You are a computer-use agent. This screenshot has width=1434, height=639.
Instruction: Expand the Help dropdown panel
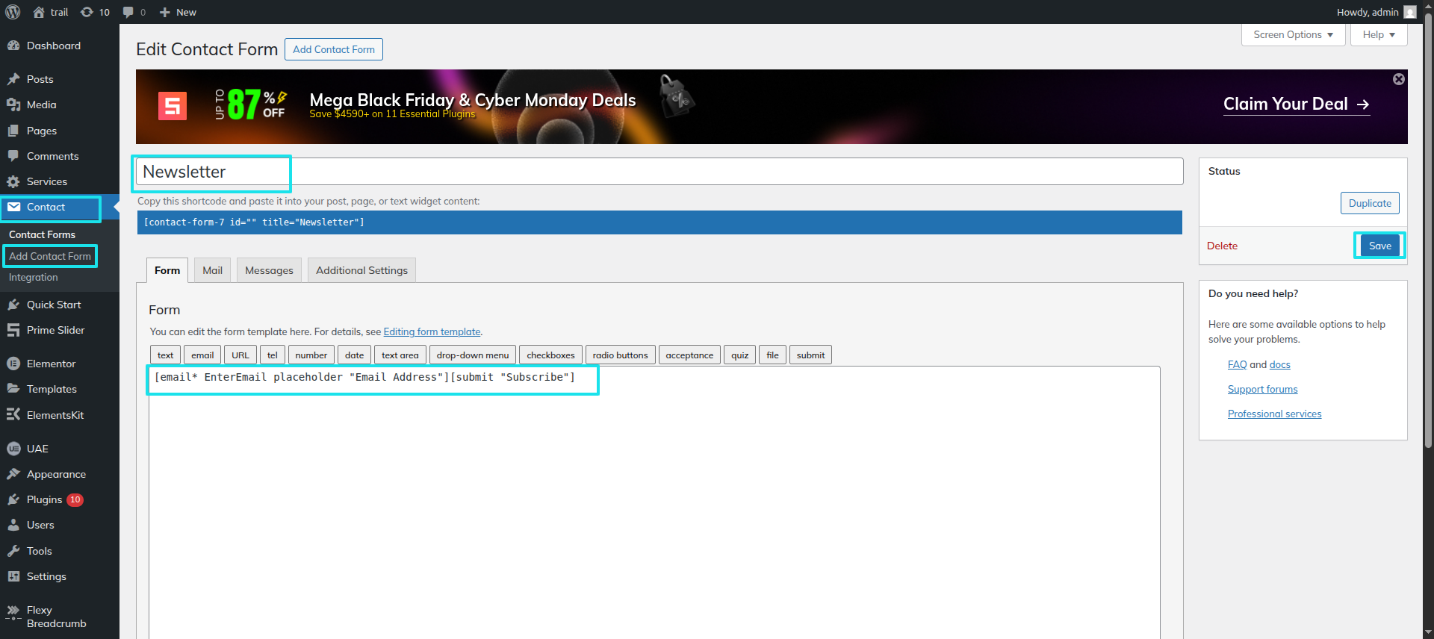point(1378,35)
